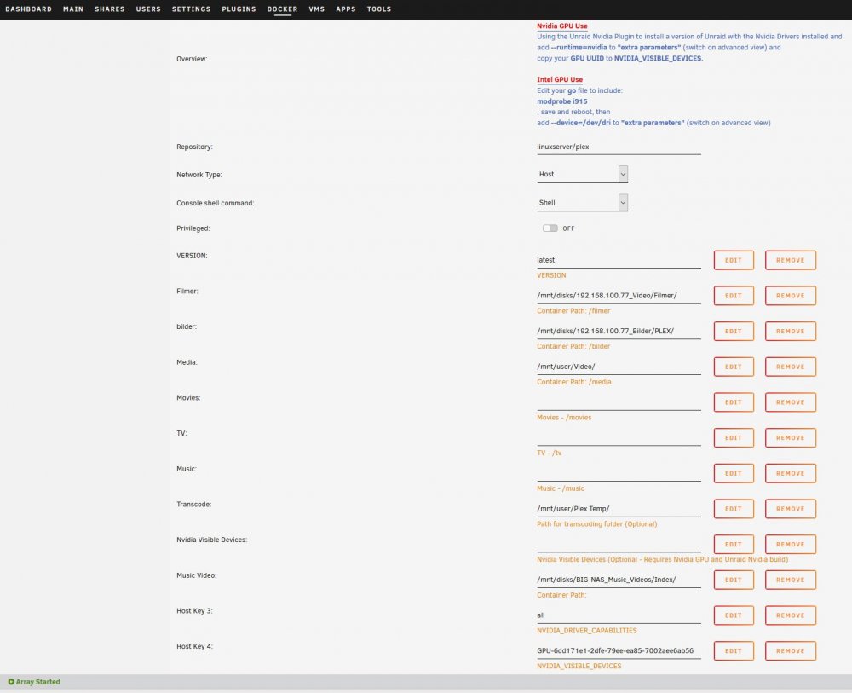852x693 pixels.
Task: Click the Array Started status text
Action: click(38, 682)
